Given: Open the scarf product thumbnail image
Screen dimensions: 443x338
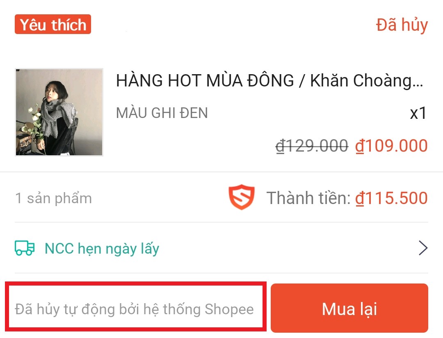Looking at the screenshot, I should pos(59,112).
